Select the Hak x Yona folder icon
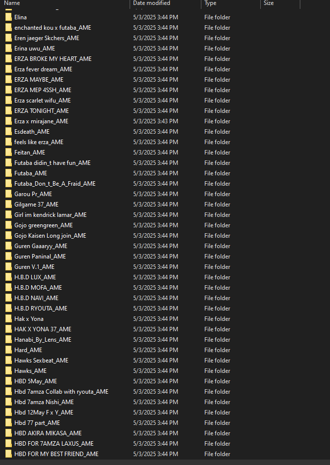This screenshot has width=330, height=465. tap(8, 319)
